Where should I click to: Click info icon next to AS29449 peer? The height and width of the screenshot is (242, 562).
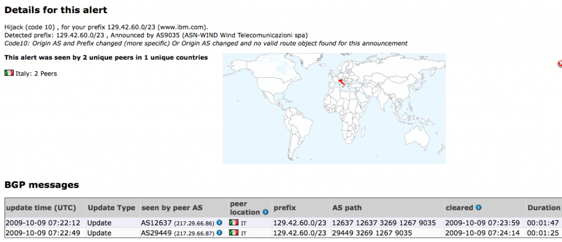pos(220,233)
